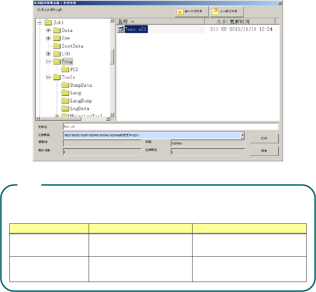Click the up-one-level folder icon
The image size is (316, 292).
pyautogui.click(x=215, y=11)
